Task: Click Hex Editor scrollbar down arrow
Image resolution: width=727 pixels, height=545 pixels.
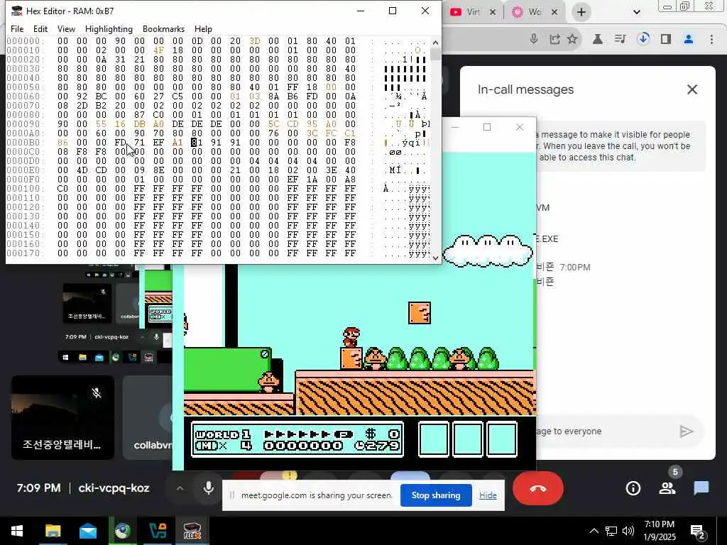Action: (435, 258)
